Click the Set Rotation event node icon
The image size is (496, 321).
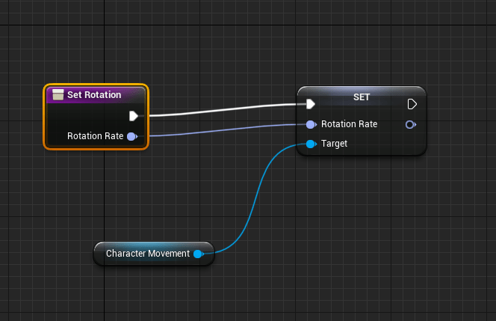click(x=58, y=95)
